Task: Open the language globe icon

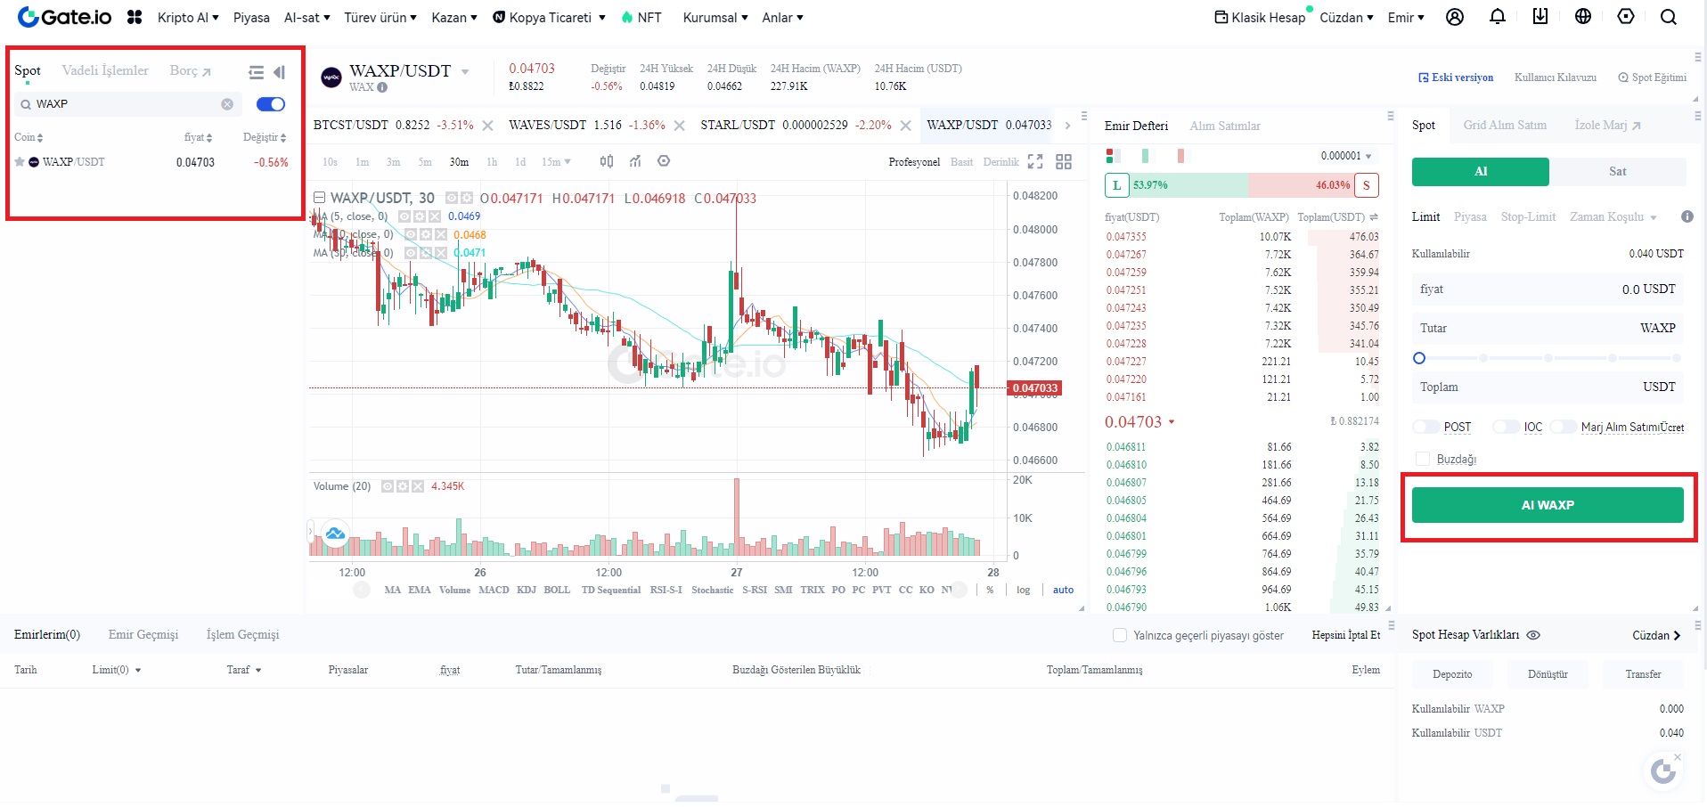Action: [1583, 17]
